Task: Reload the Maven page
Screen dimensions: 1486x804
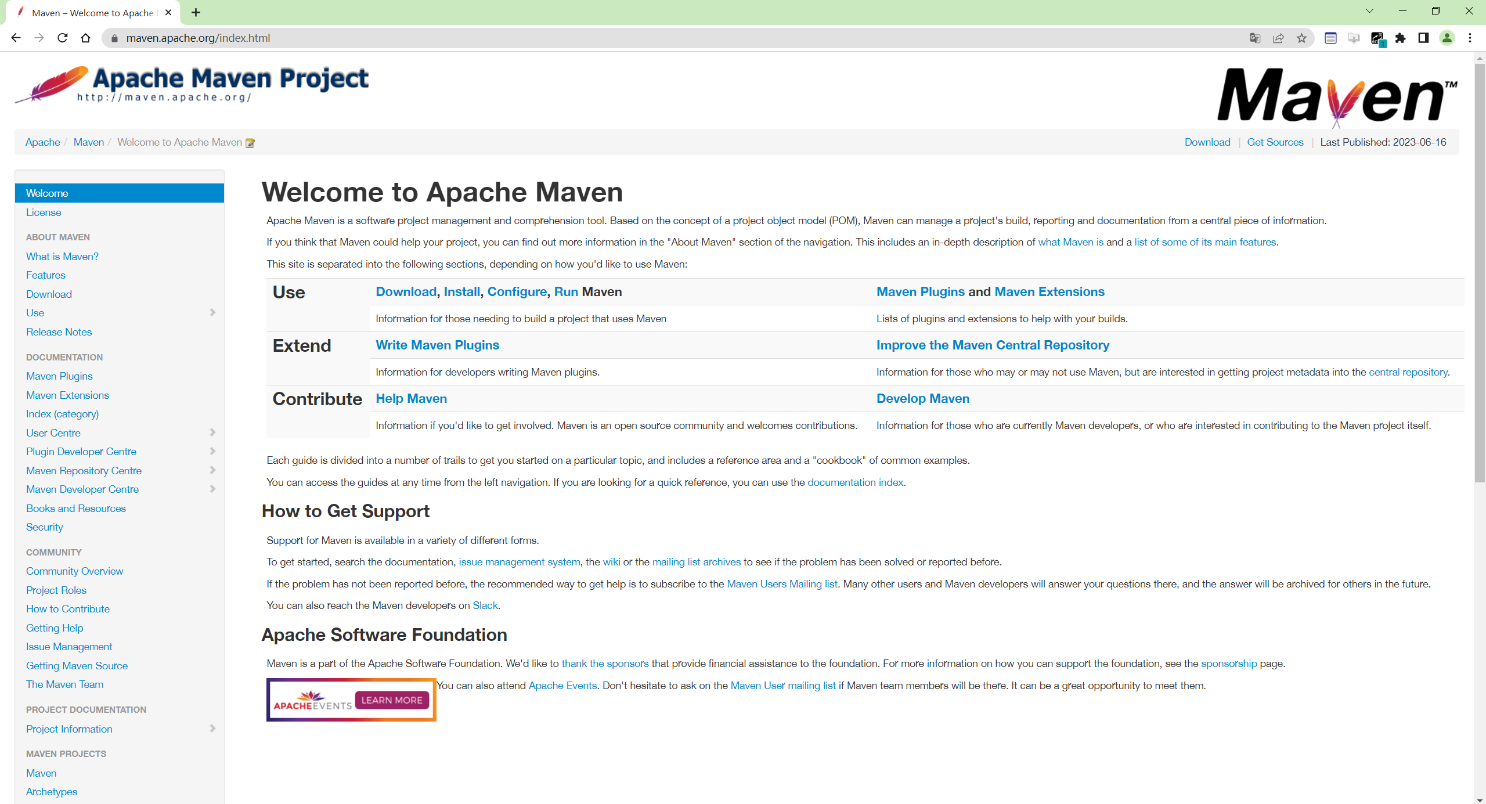Action: [x=62, y=38]
